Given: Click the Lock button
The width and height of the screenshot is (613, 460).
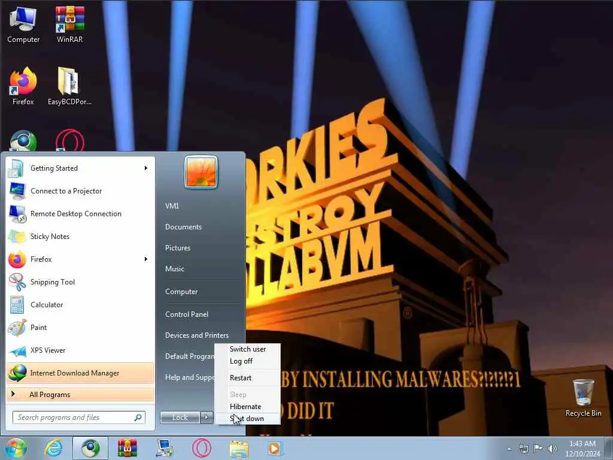Looking at the screenshot, I should click(x=180, y=417).
